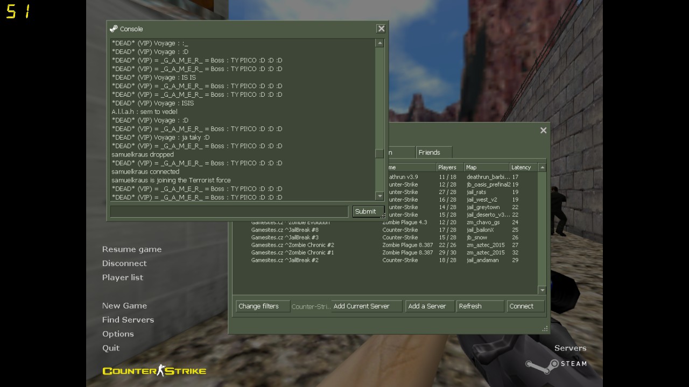Open Player list from main menu

coord(123,277)
